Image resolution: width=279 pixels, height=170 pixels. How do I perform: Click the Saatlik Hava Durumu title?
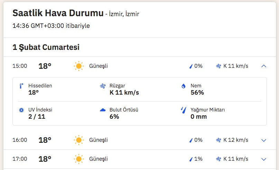(58, 13)
